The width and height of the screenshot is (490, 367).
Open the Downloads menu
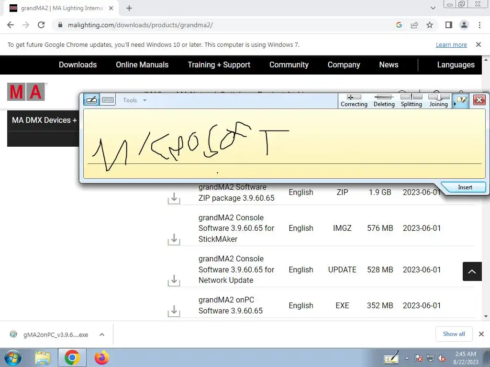(78, 65)
